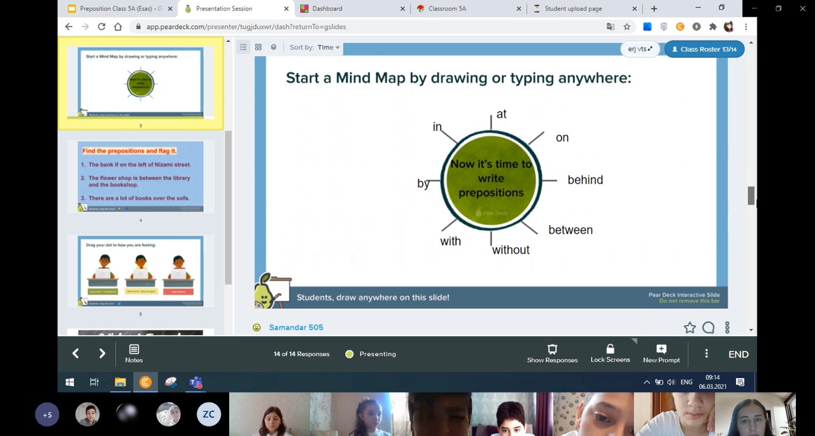
Task: Open Windows notification center
Action: tap(741, 382)
